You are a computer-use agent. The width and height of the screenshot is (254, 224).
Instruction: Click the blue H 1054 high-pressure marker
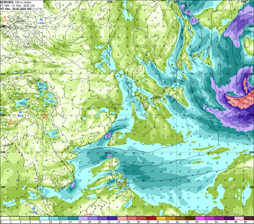tap(41, 21)
